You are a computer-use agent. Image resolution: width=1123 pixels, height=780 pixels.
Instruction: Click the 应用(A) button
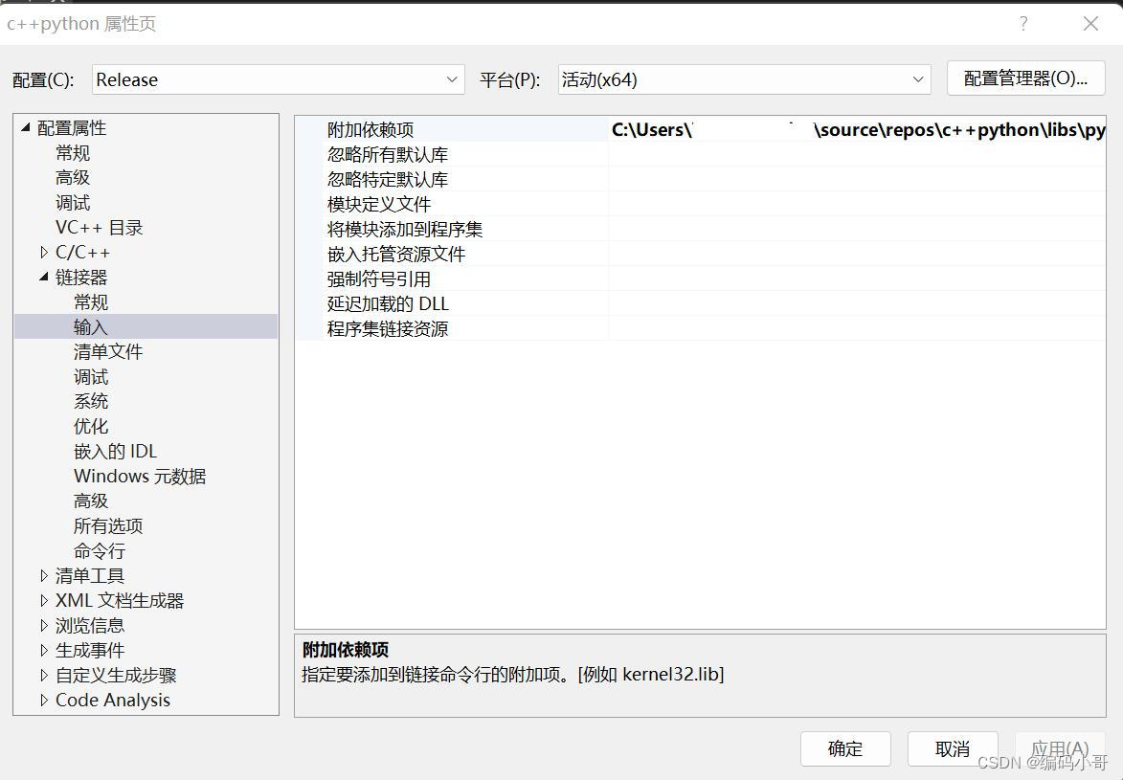pos(1059,748)
